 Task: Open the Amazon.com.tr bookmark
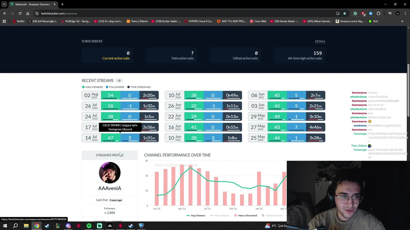click(x=350, y=21)
